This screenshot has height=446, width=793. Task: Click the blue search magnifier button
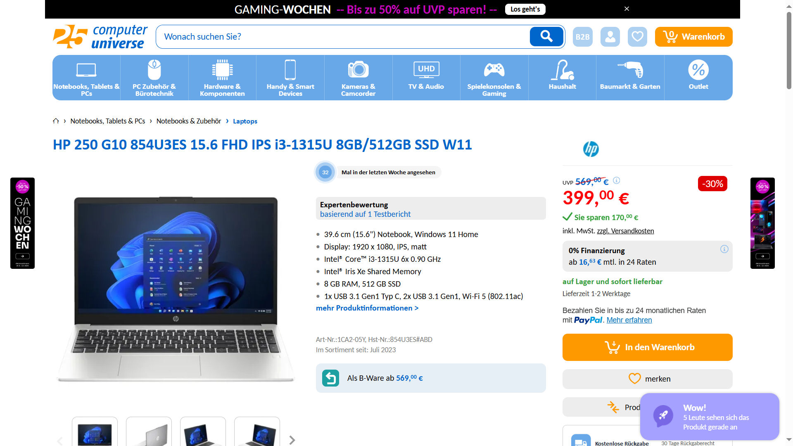point(546,37)
